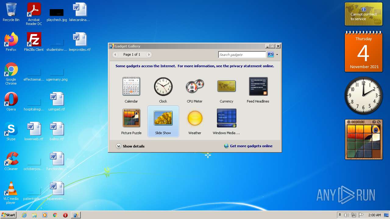Select the Clock gadget in the gallery

pyautogui.click(x=163, y=90)
